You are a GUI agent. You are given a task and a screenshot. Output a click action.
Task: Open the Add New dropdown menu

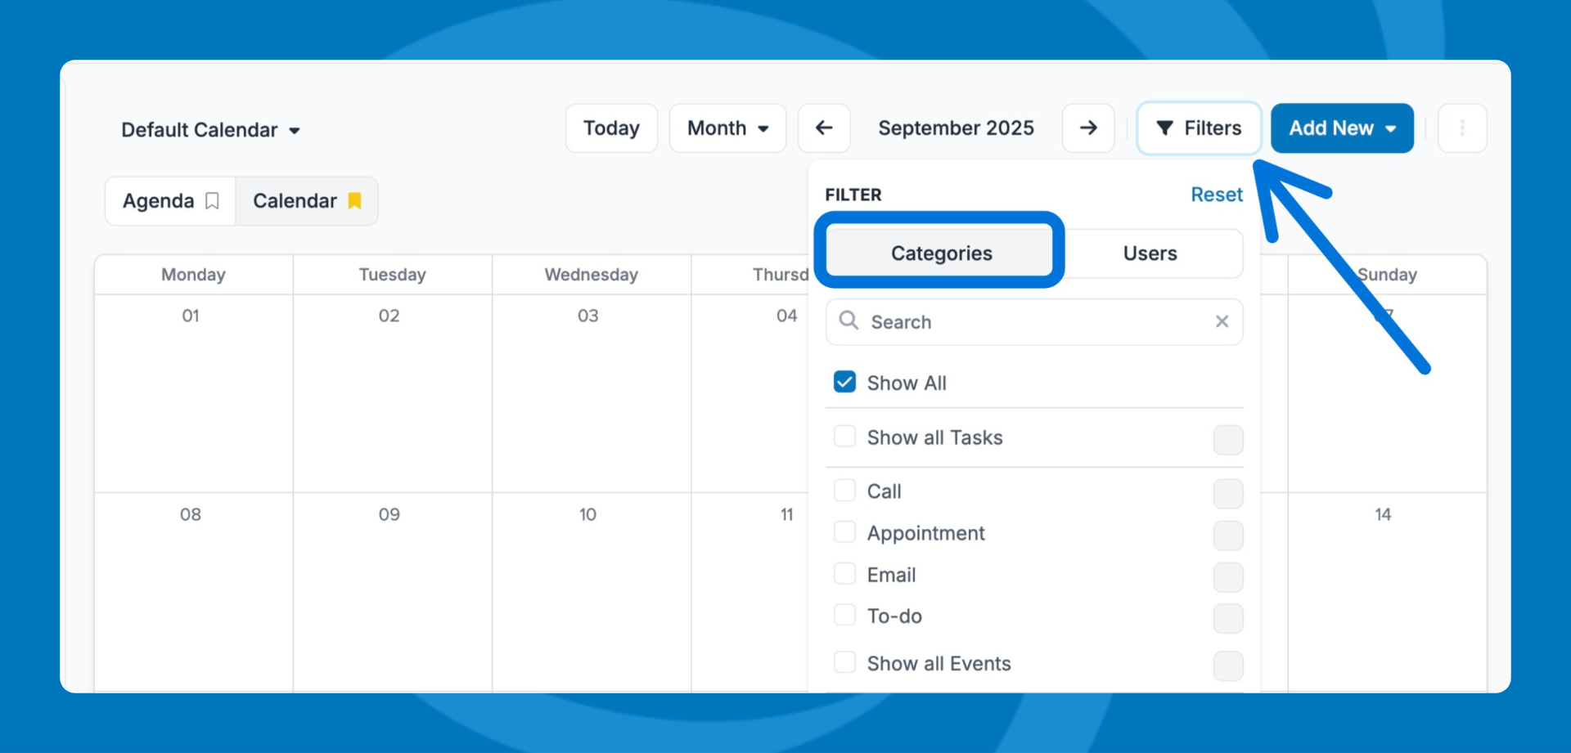click(1342, 128)
